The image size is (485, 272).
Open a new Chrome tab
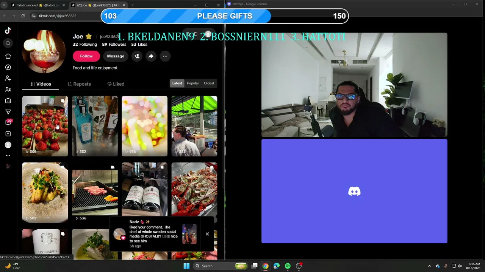(133, 5)
